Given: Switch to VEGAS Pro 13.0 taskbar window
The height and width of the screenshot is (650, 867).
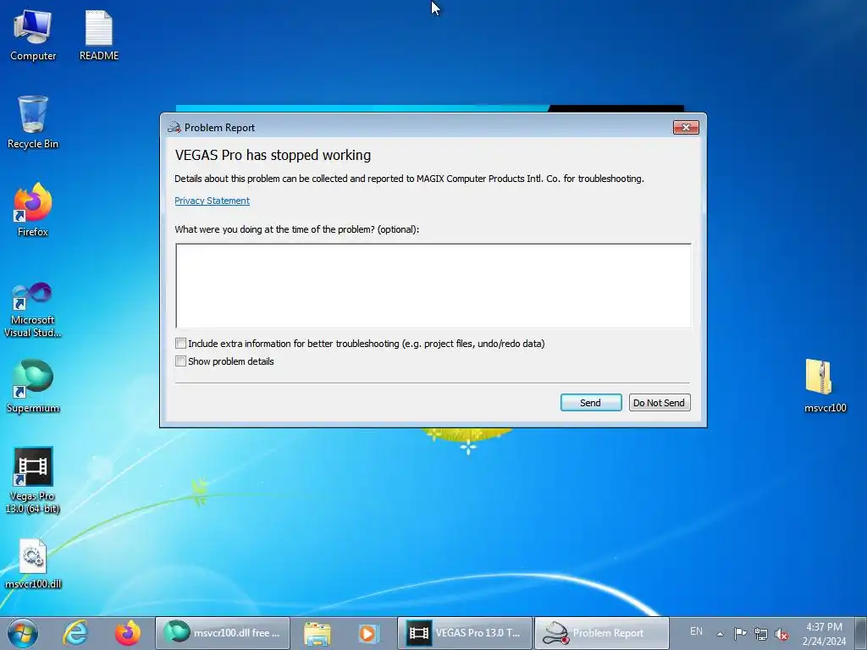Looking at the screenshot, I should [465, 633].
